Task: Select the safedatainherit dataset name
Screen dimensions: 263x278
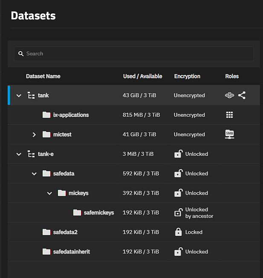Action: pyautogui.click(x=72, y=252)
